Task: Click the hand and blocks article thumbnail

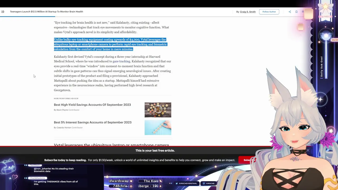Action: pos(158,127)
